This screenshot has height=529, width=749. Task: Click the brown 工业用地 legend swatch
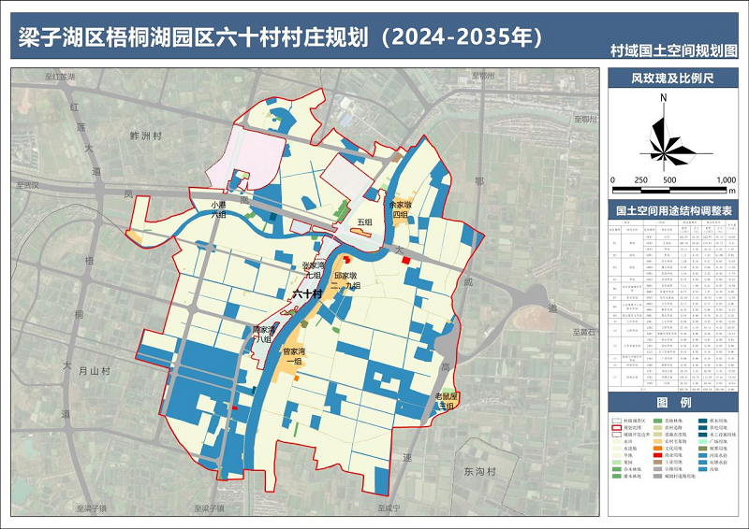pyautogui.click(x=657, y=462)
